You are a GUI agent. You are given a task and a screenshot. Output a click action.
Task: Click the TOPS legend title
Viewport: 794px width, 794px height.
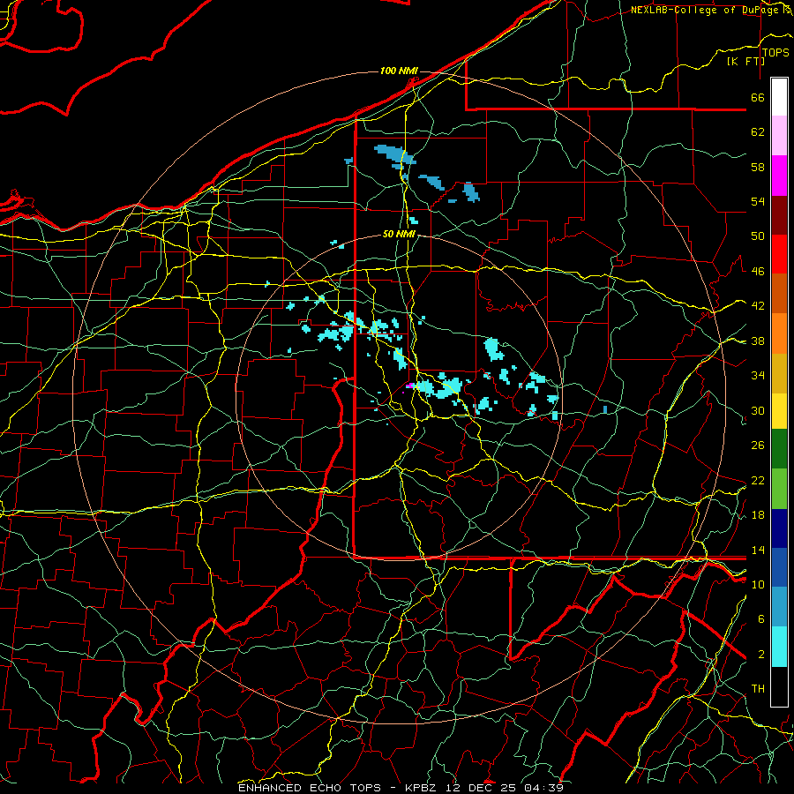[x=775, y=52]
